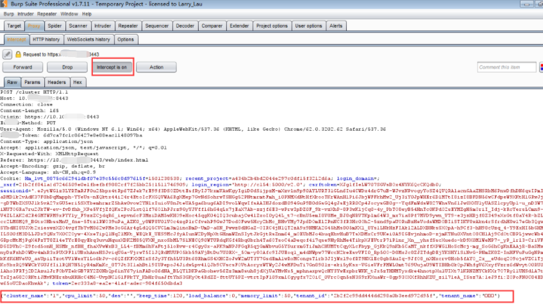Click the Content-Length: 165 header line

point(29,111)
